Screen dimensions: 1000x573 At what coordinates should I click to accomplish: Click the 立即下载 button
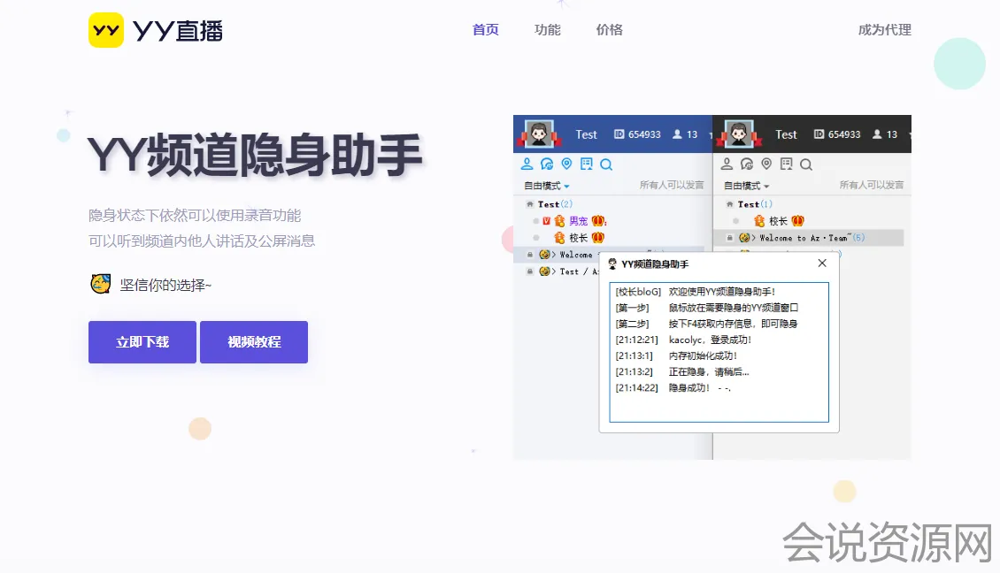[x=142, y=342]
